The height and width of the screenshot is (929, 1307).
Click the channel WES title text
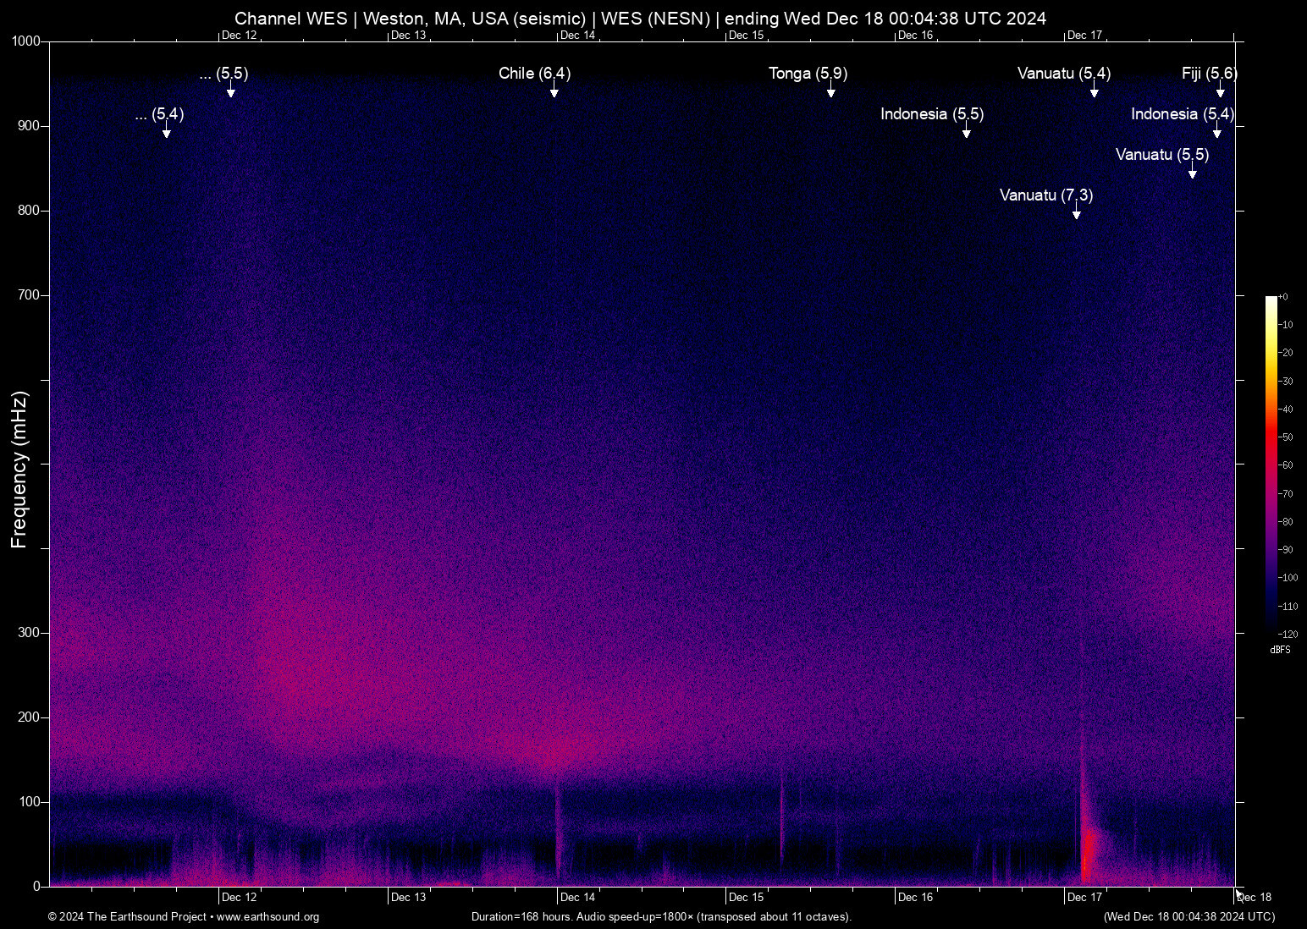642,18
